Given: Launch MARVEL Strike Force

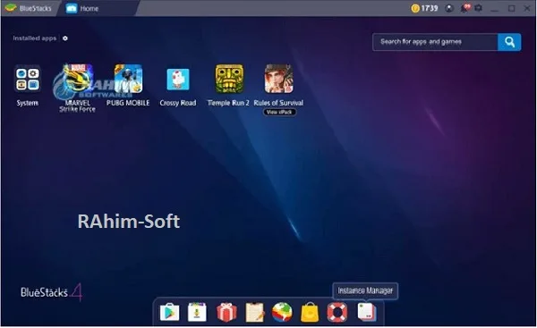Looking at the screenshot, I should coord(77,79).
